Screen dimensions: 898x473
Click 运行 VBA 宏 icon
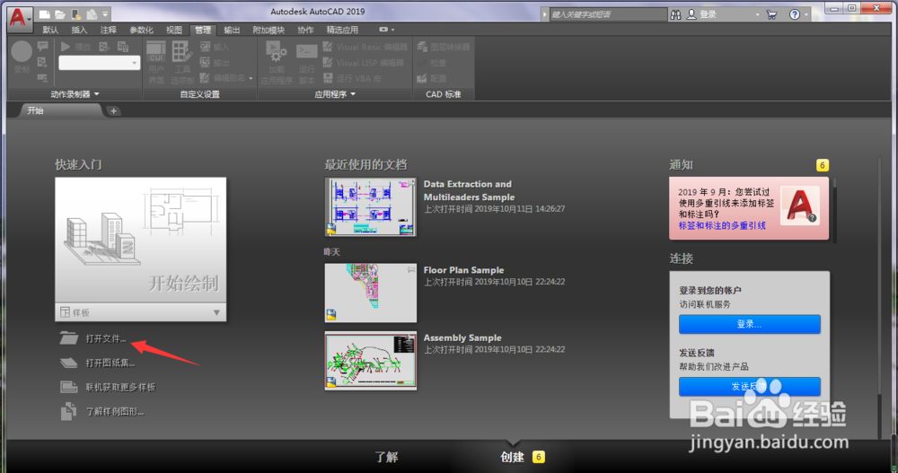[328, 78]
